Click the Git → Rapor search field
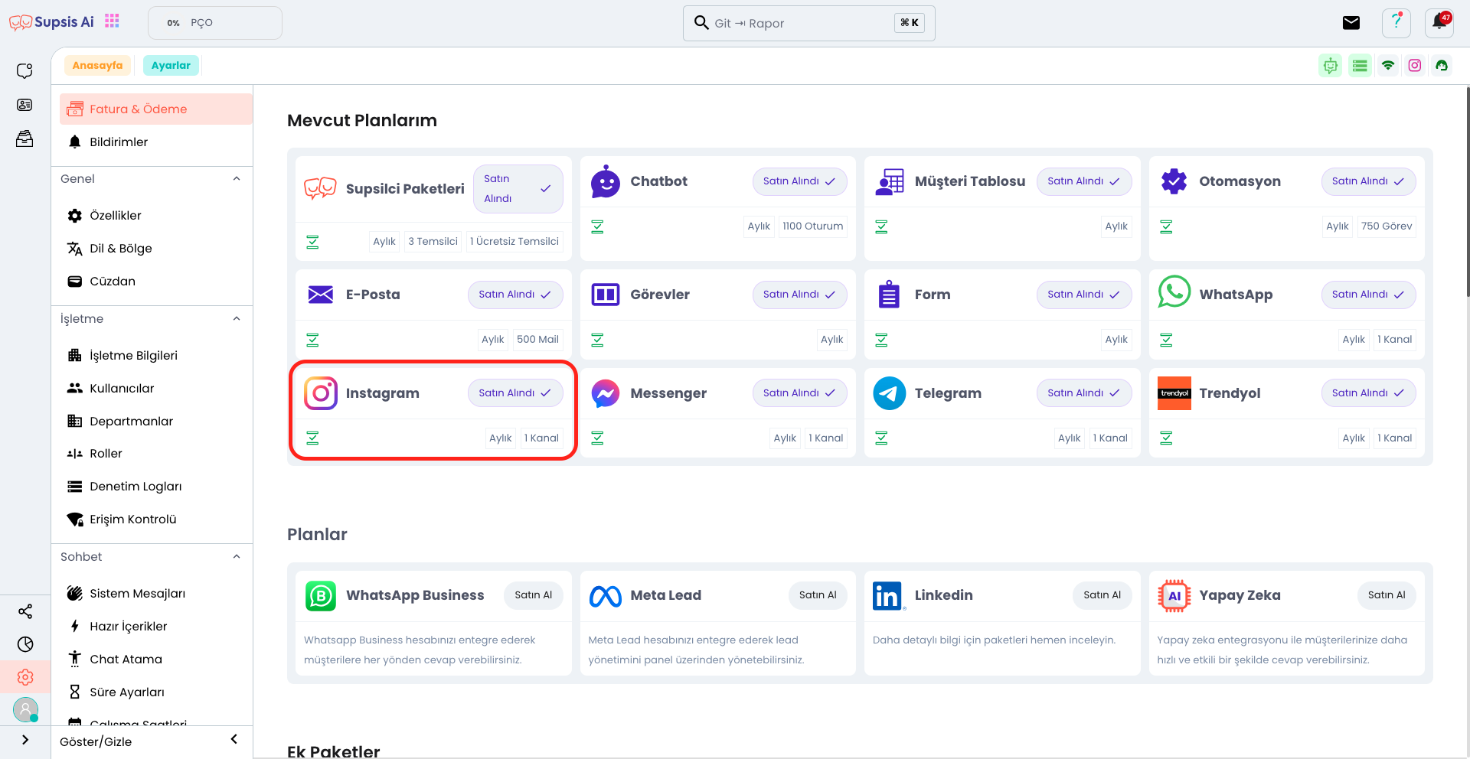This screenshot has width=1470, height=759. coord(808,23)
